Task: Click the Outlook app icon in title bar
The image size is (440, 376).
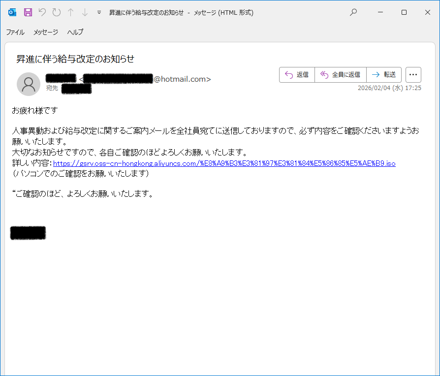Action: 12,12
